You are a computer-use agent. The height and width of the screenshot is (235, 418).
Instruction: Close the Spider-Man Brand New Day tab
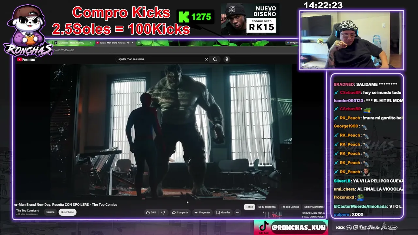(132, 43)
